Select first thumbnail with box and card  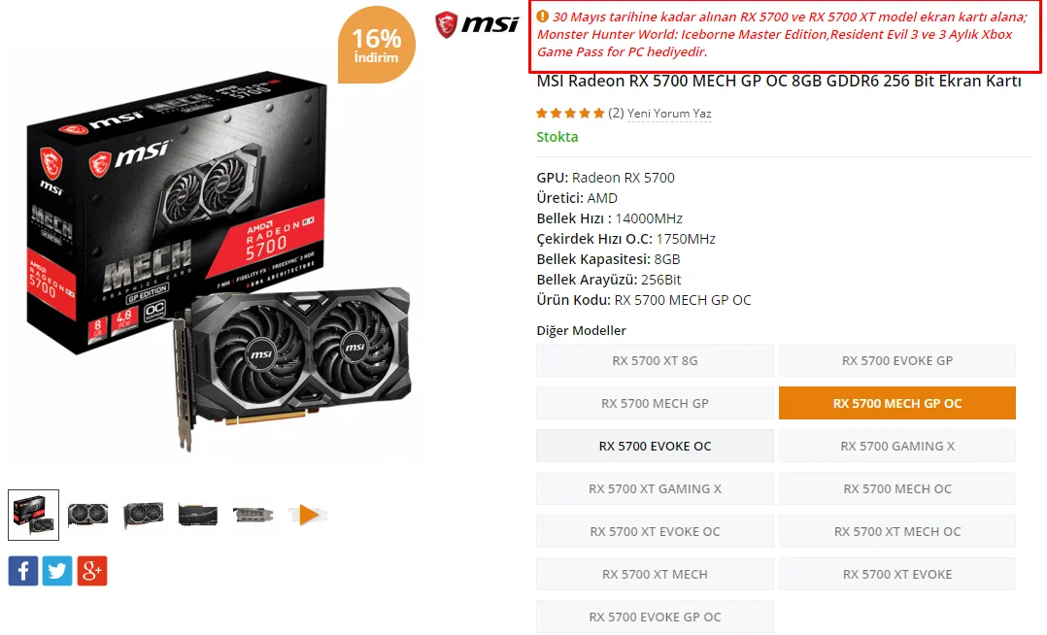coord(33,515)
